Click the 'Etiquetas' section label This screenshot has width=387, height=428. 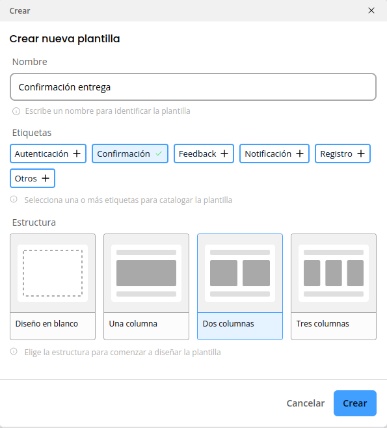pos(32,133)
